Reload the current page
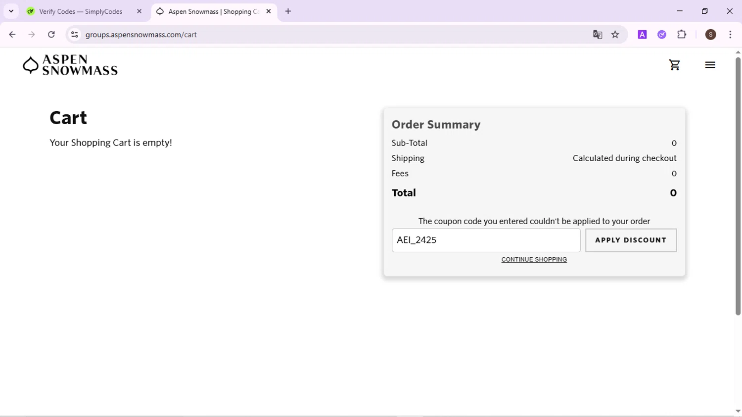742x417 pixels. click(51, 35)
